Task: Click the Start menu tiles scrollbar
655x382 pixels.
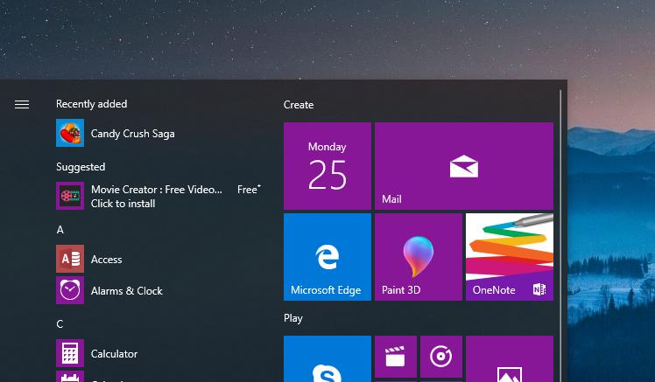Action: (x=560, y=236)
